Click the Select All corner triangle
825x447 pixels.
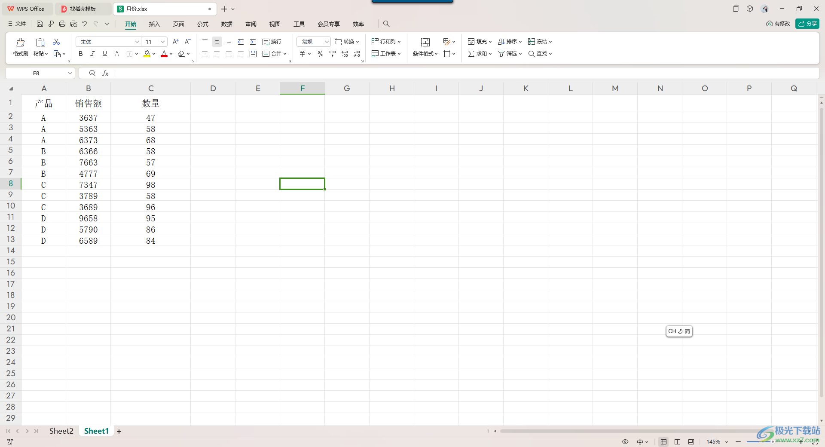coord(11,89)
